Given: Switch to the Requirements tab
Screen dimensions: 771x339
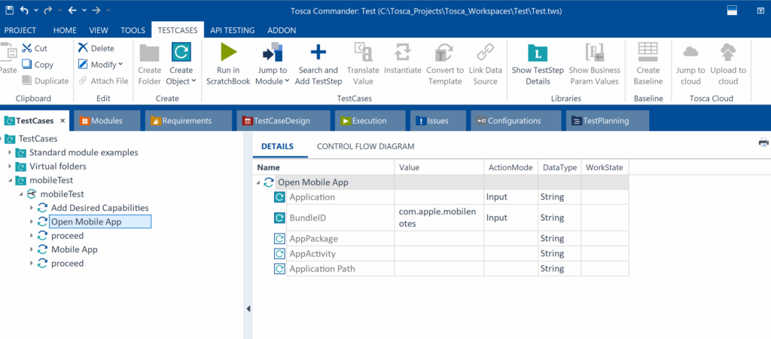Looking at the screenshot, I should (188, 121).
